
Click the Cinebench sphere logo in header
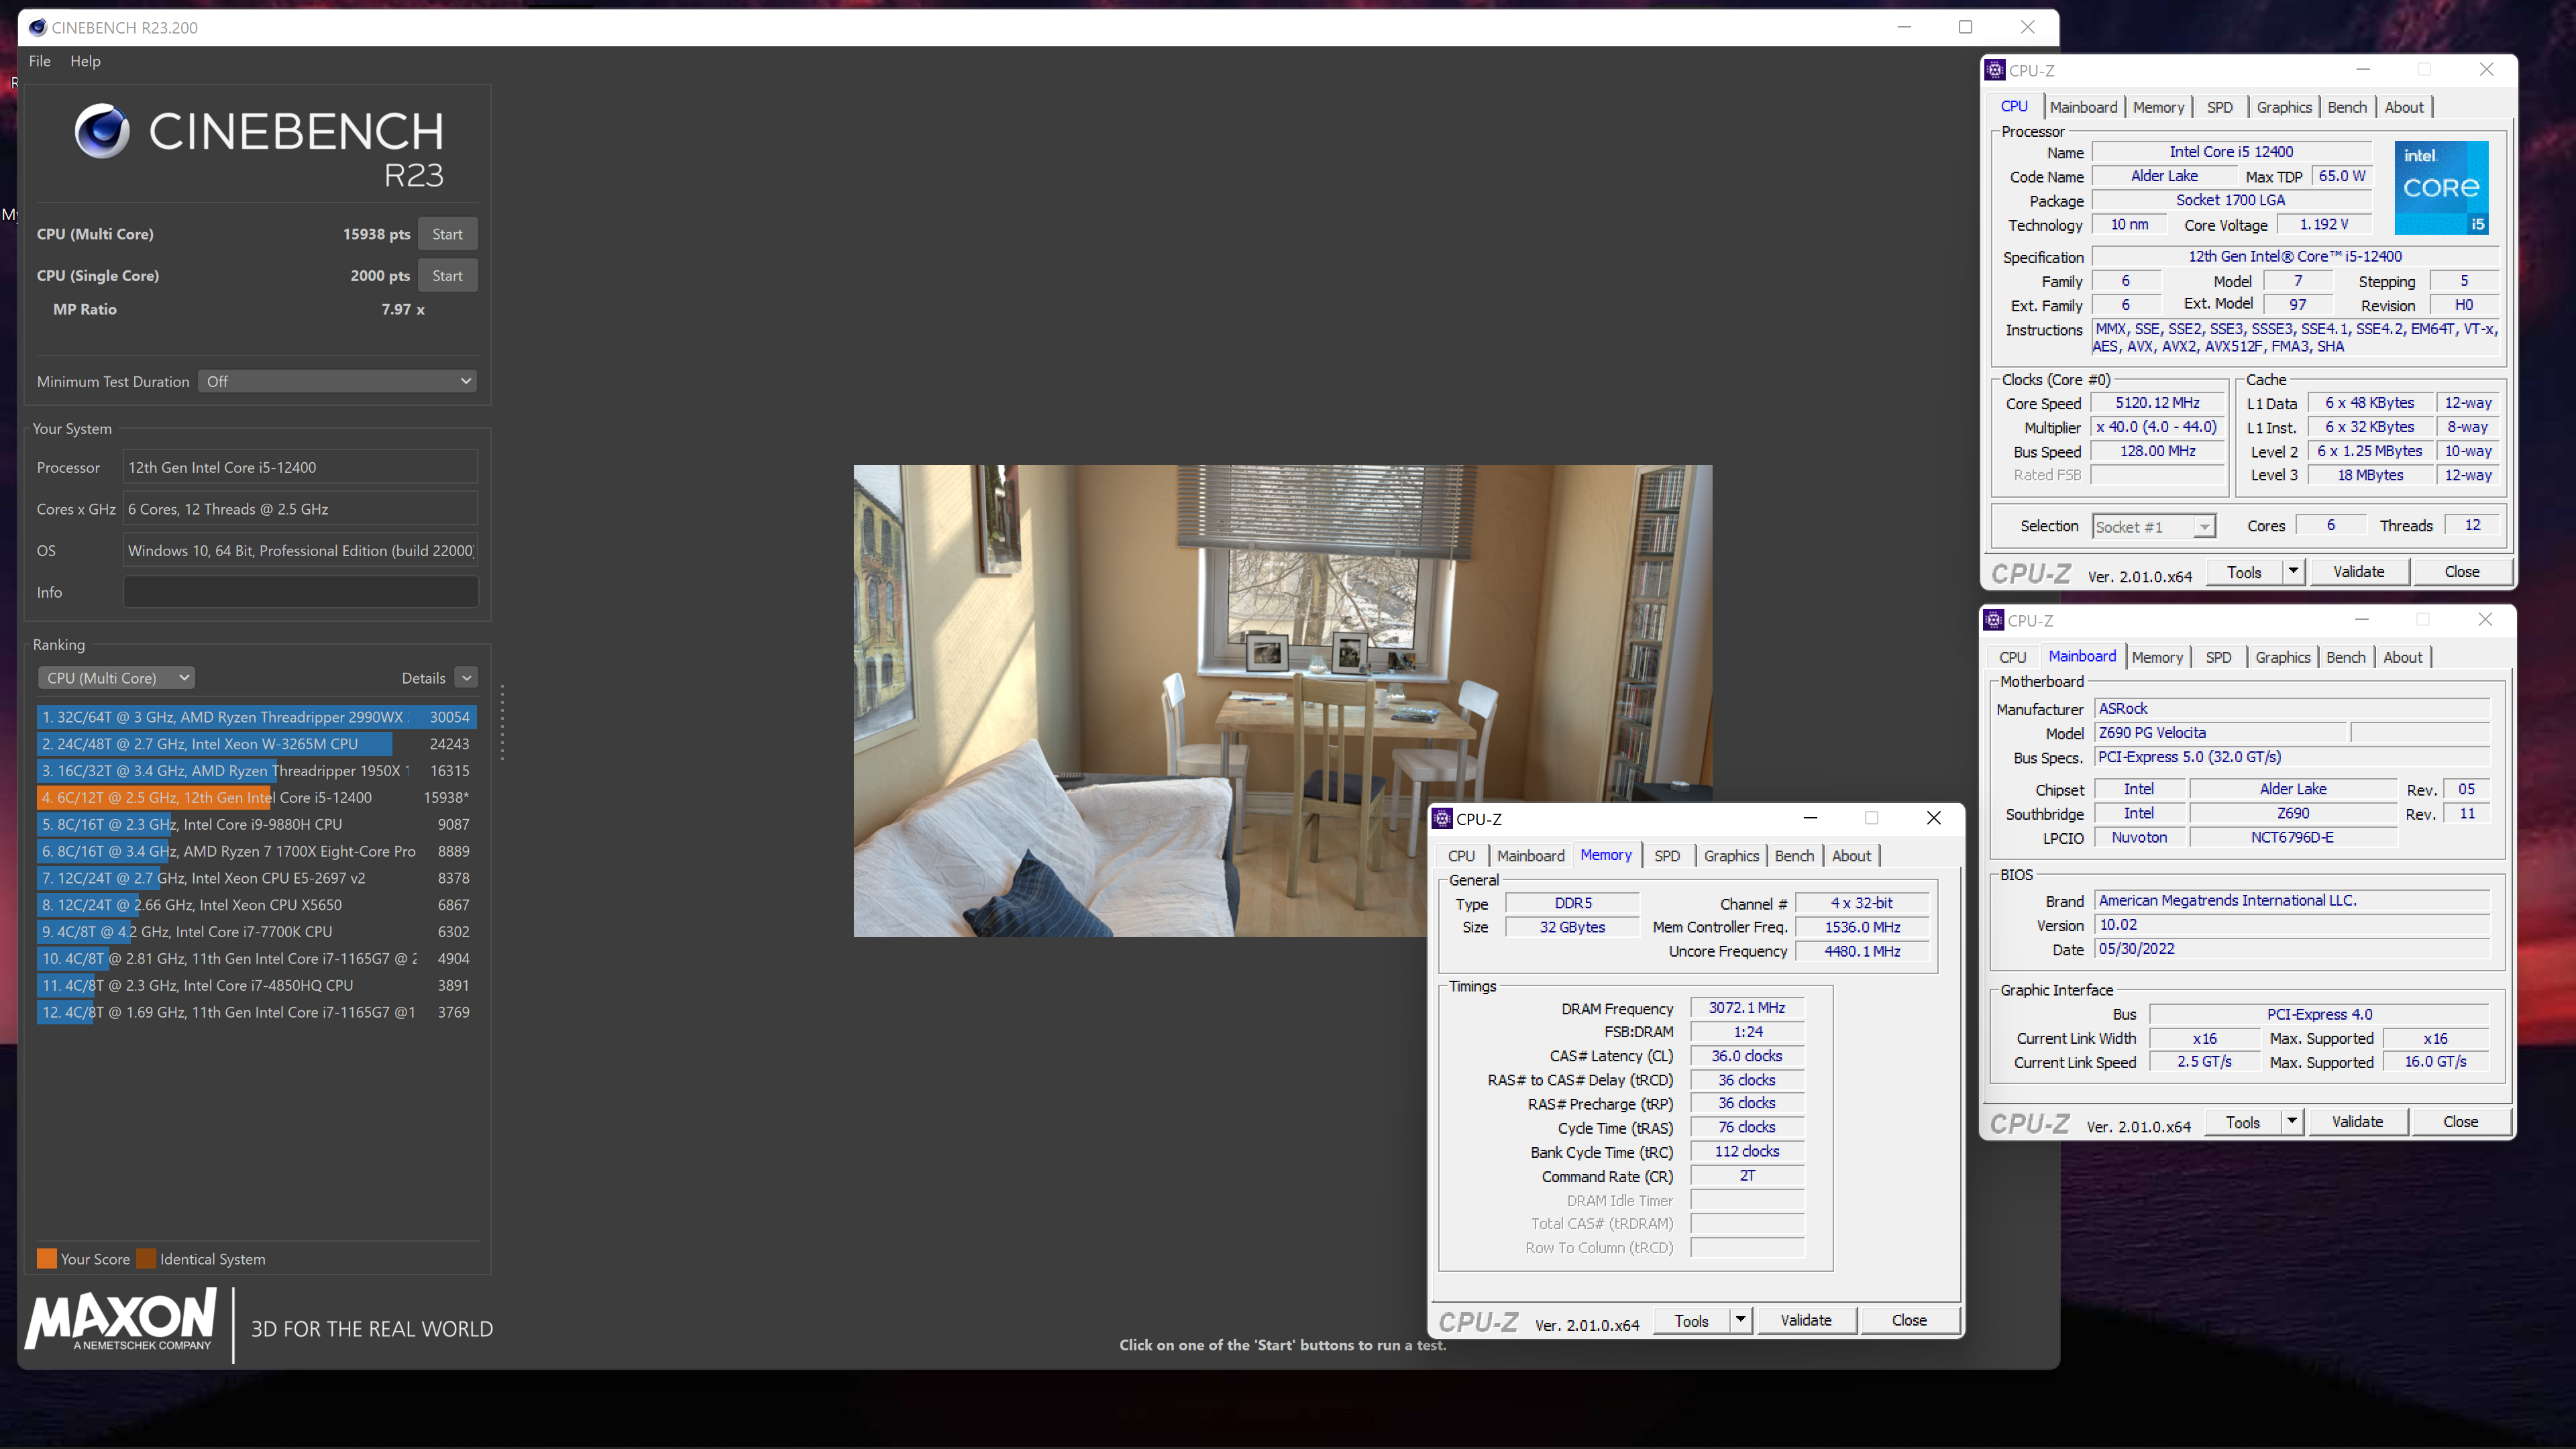point(102,131)
